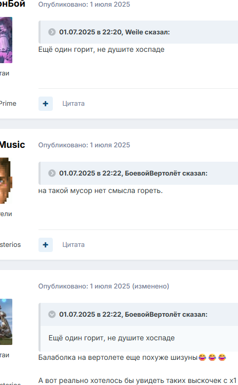Open pixelated face avatar of Music user
This screenshot has width=238, height=385.
(x=6, y=181)
